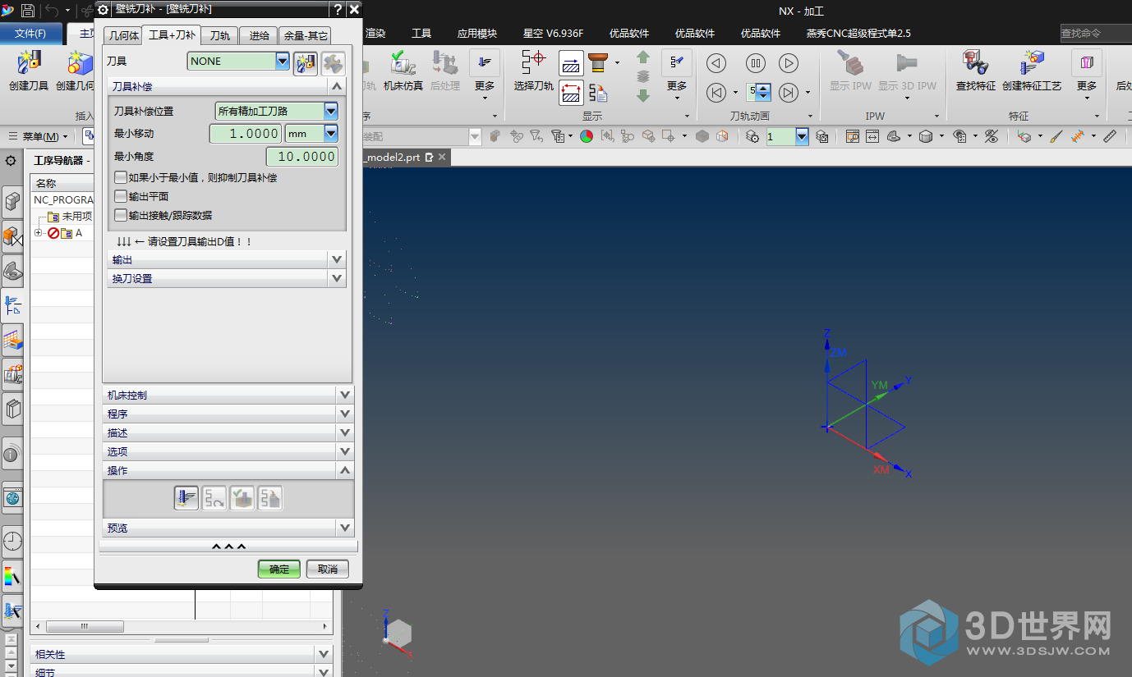This screenshot has height=677, width=1132.
Task: Check the 输出平面 checkbox
Action: pyautogui.click(x=121, y=196)
